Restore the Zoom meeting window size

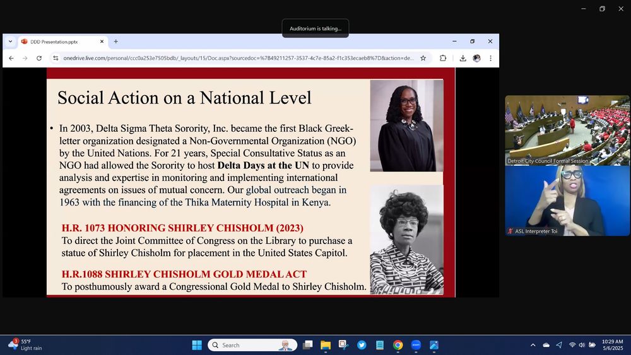click(602, 8)
